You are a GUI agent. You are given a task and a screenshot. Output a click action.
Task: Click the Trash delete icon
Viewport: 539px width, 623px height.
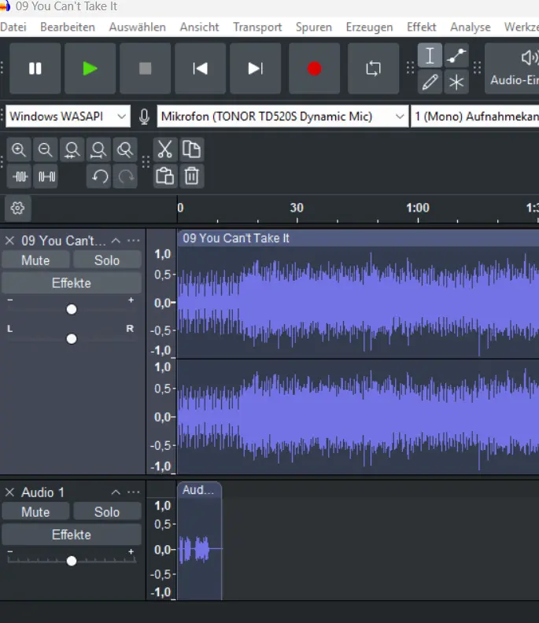pyautogui.click(x=191, y=176)
